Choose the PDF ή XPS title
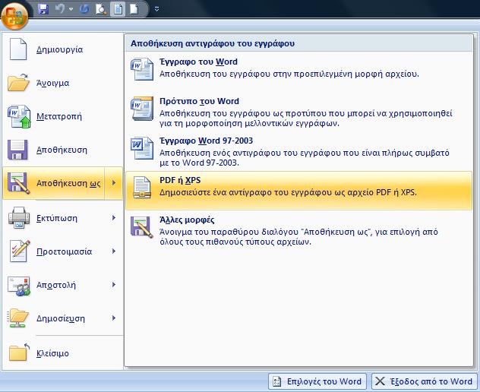 (x=180, y=180)
